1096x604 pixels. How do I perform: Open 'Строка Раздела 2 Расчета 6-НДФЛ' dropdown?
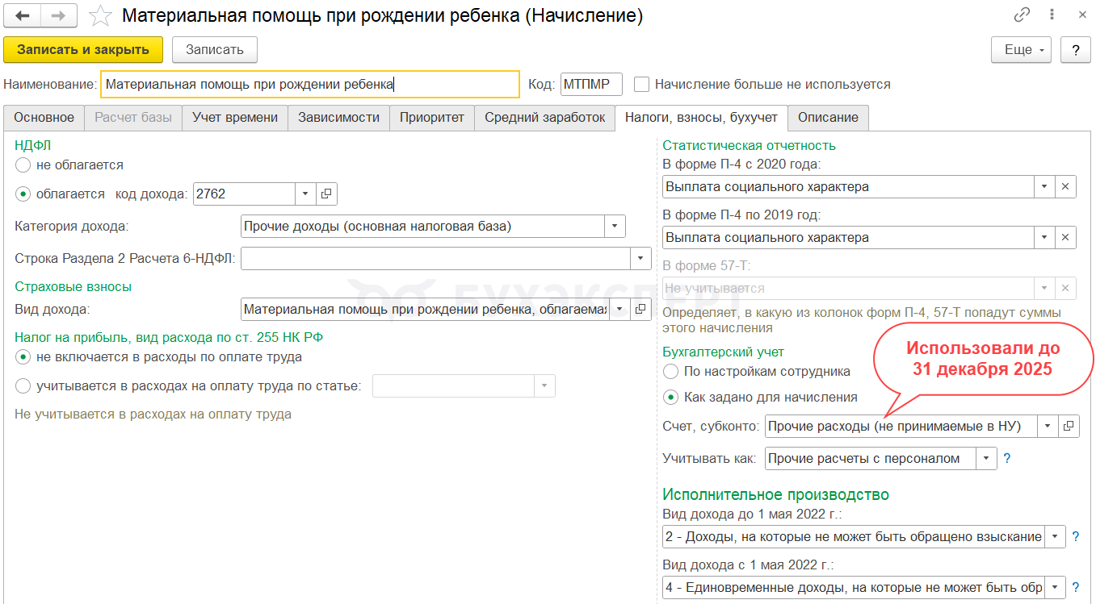click(640, 258)
